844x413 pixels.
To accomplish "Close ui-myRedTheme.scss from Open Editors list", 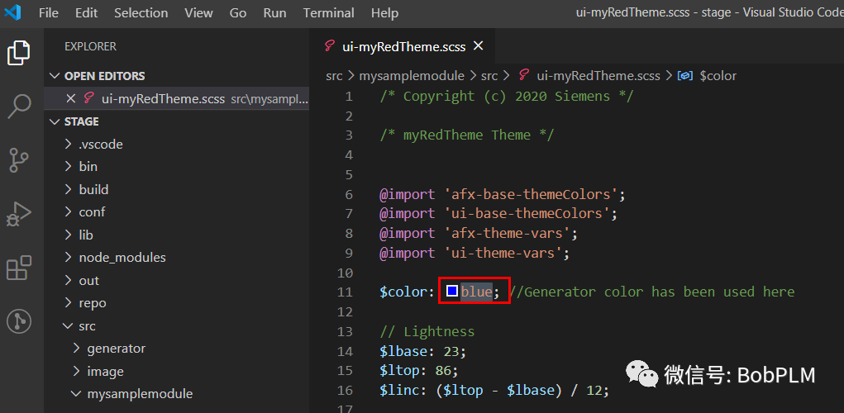I will tap(70, 98).
